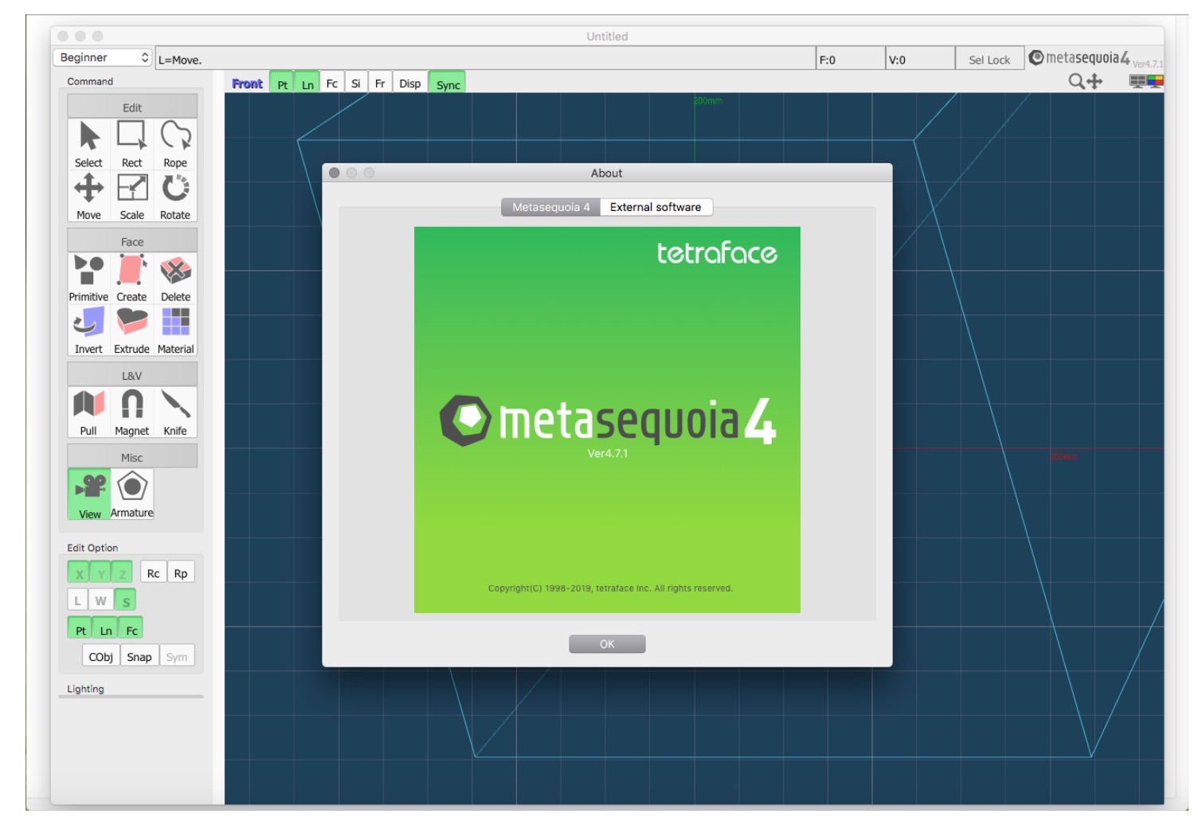1198x825 pixels.
Task: Collapse the Face command section
Action: (x=132, y=241)
